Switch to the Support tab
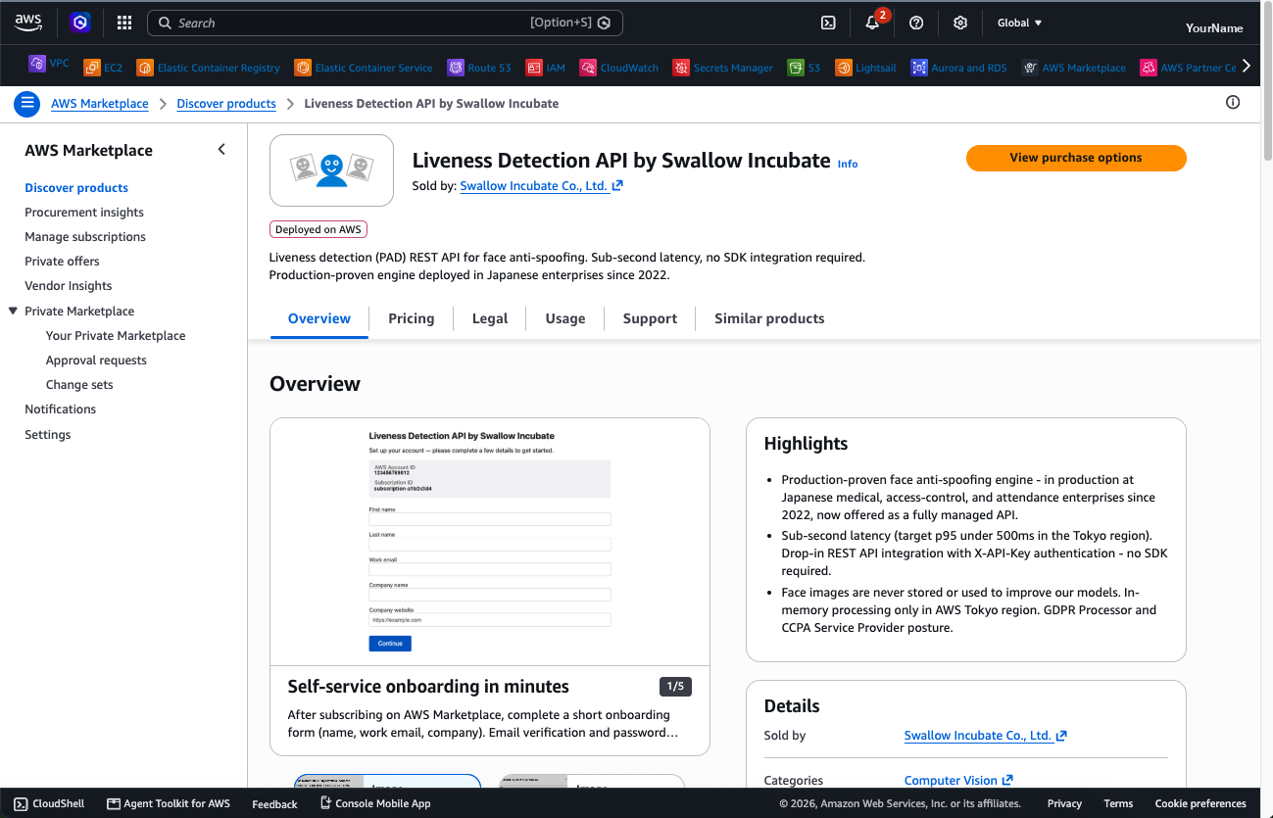 click(x=650, y=318)
